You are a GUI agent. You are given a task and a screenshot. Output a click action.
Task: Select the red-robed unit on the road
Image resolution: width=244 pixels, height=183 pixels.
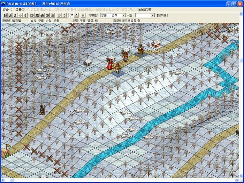tap(110, 64)
